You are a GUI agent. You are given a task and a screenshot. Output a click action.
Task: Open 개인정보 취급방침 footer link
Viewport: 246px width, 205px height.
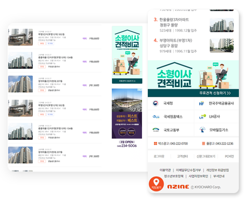(217, 170)
